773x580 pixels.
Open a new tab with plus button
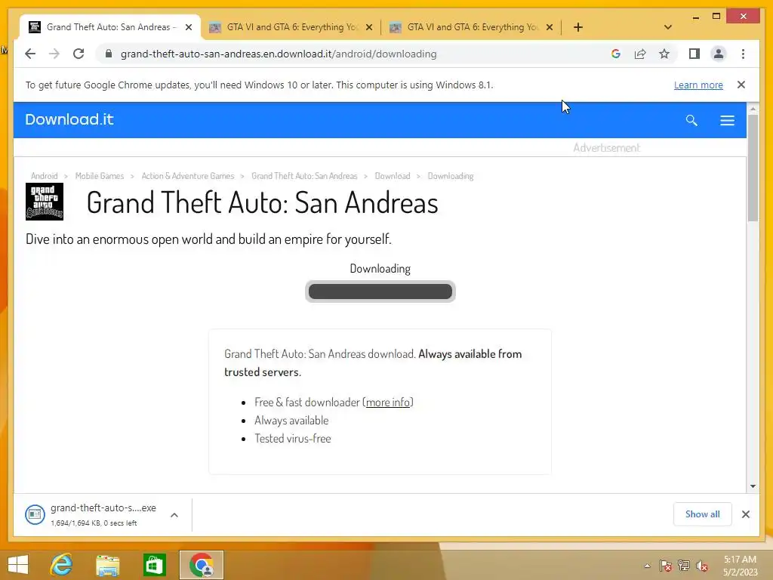pyautogui.click(x=578, y=27)
